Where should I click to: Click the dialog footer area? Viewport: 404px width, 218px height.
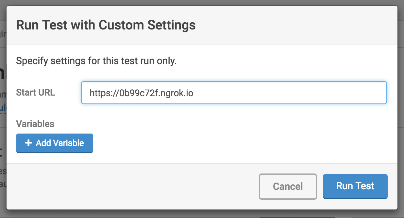(131, 186)
